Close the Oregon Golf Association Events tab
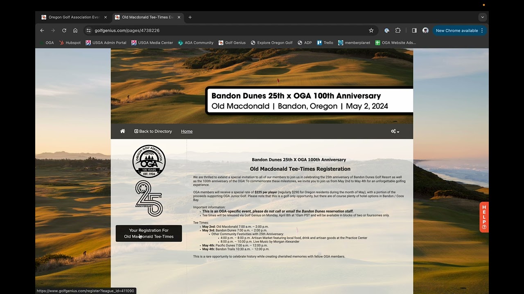The image size is (524, 294). pos(105,17)
